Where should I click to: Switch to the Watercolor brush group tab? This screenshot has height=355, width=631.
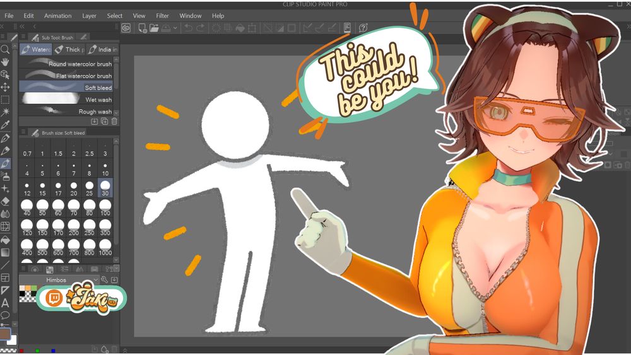[36, 49]
